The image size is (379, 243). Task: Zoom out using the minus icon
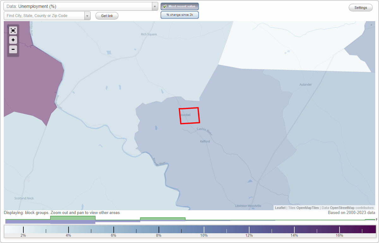(13, 49)
